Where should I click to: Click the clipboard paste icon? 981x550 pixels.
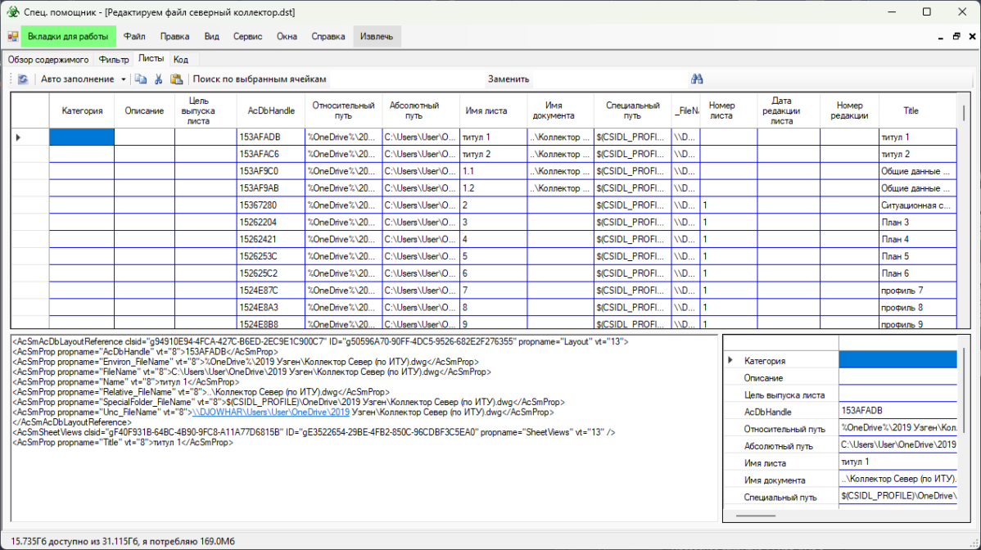click(x=176, y=79)
